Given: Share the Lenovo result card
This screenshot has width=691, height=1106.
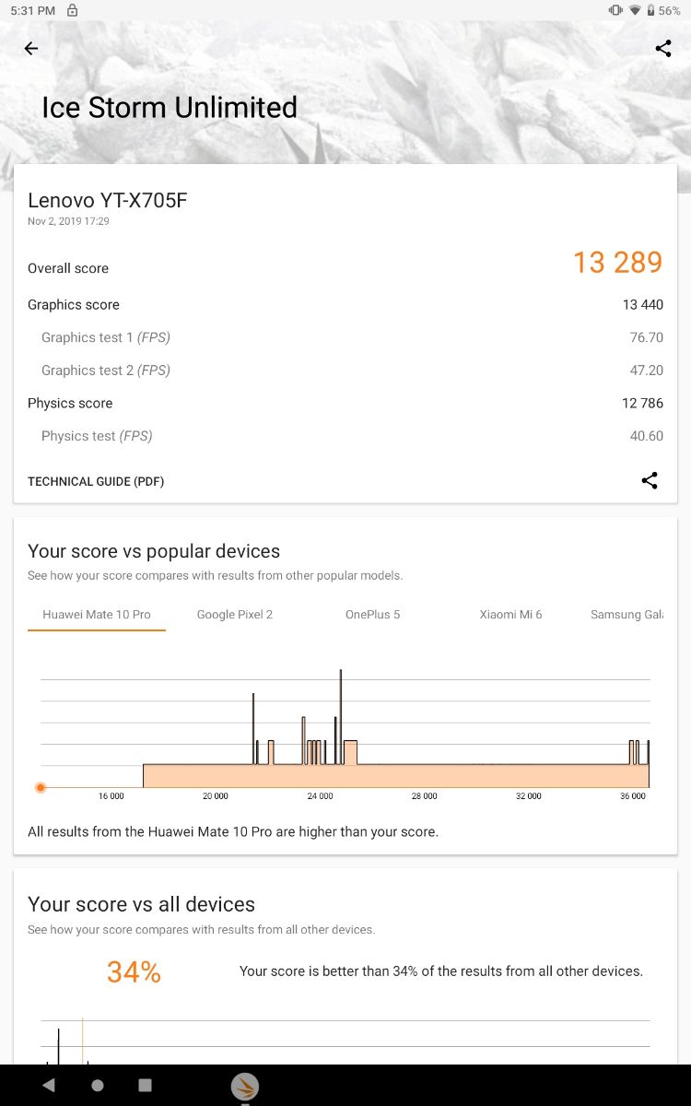Looking at the screenshot, I should (650, 480).
